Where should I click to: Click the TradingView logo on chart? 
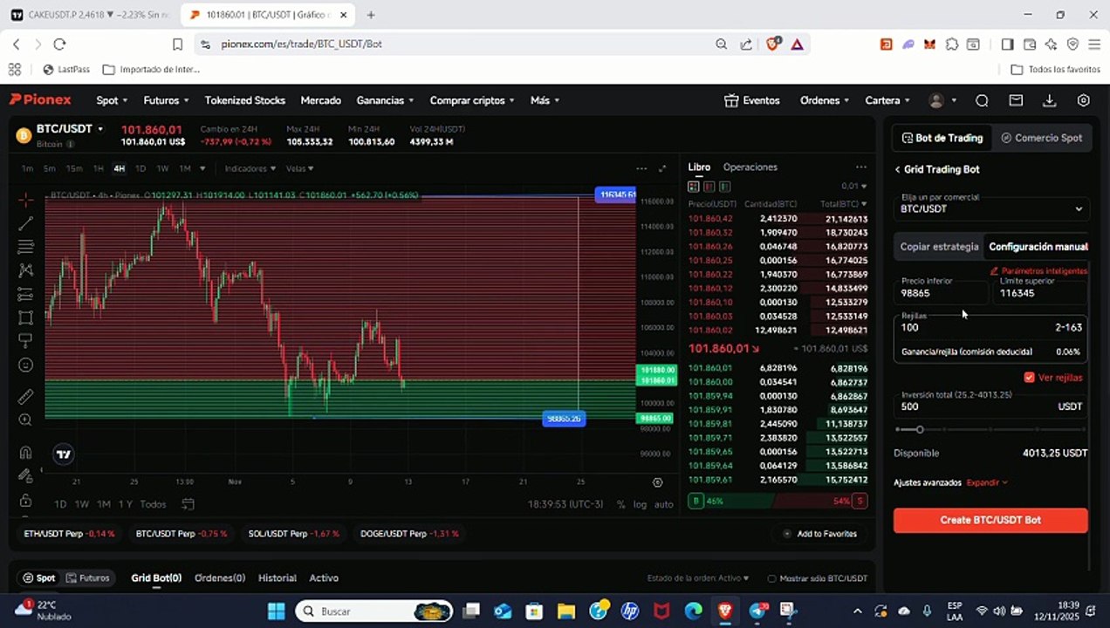tap(63, 454)
